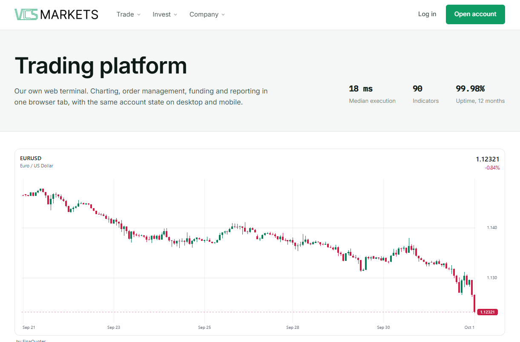Image resolution: width=520 pixels, height=342 pixels.
Task: Open the Company menu
Action: (207, 14)
